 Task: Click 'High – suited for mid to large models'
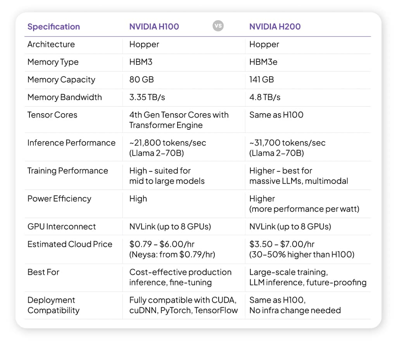[167, 176]
